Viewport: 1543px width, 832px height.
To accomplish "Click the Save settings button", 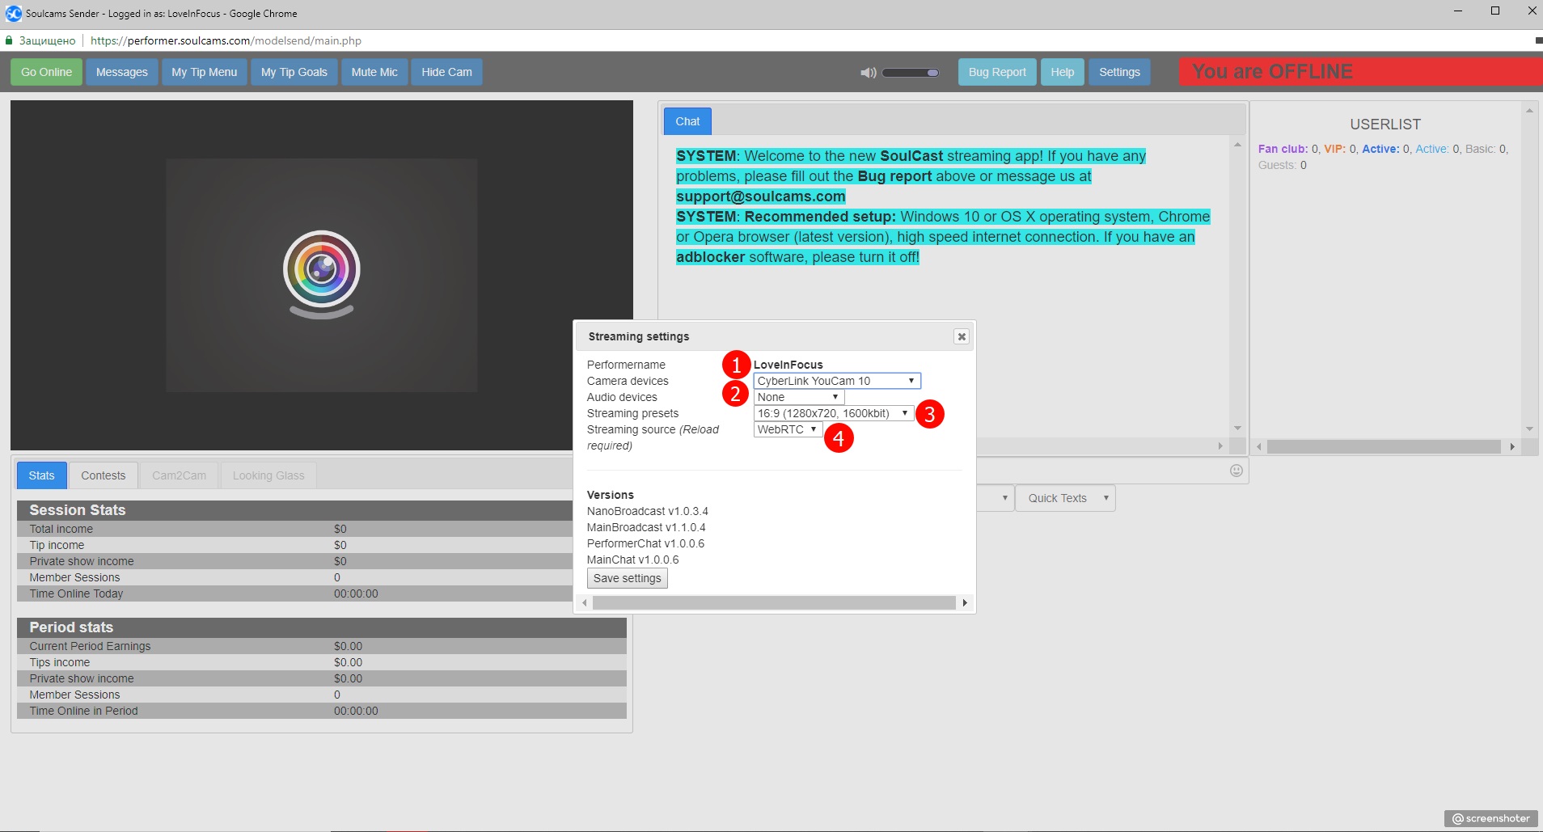I will tap(627, 578).
